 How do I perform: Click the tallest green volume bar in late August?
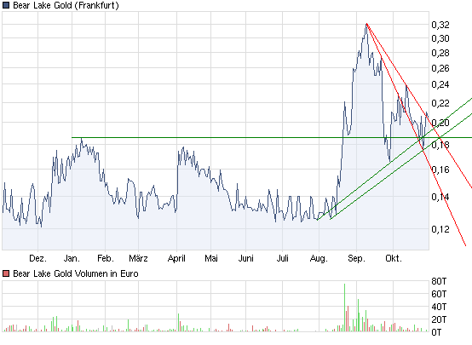point(345,308)
